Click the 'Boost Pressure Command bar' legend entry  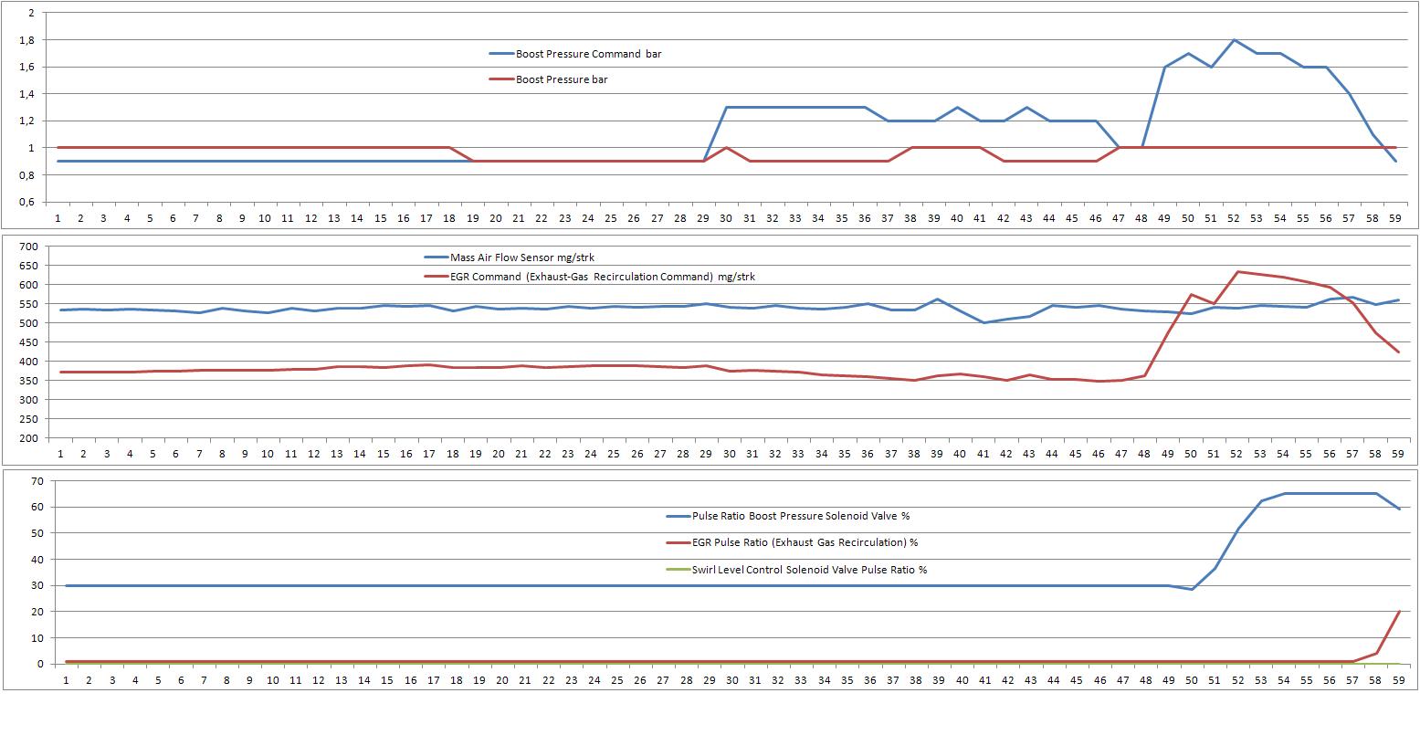pos(588,54)
